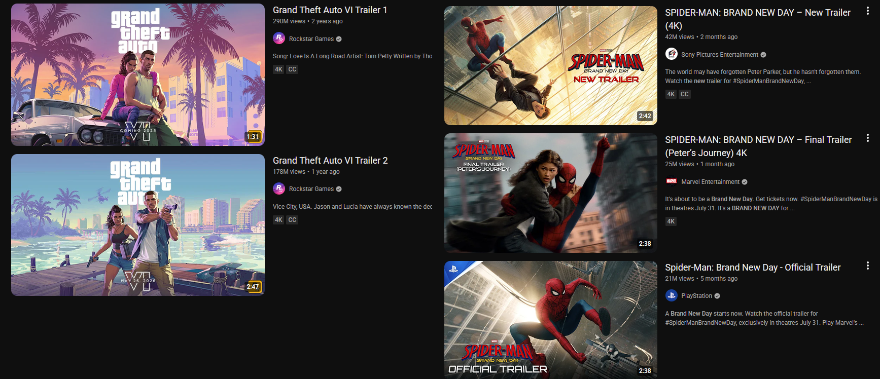Click verified badge for Rockstar Games on Trailer 2
This screenshot has width=880, height=379.
click(x=339, y=189)
